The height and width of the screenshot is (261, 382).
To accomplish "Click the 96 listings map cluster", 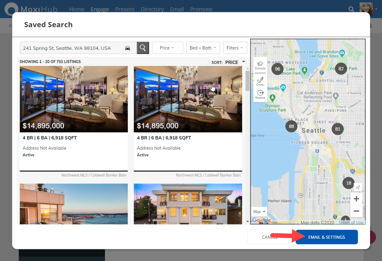I will (277, 69).
